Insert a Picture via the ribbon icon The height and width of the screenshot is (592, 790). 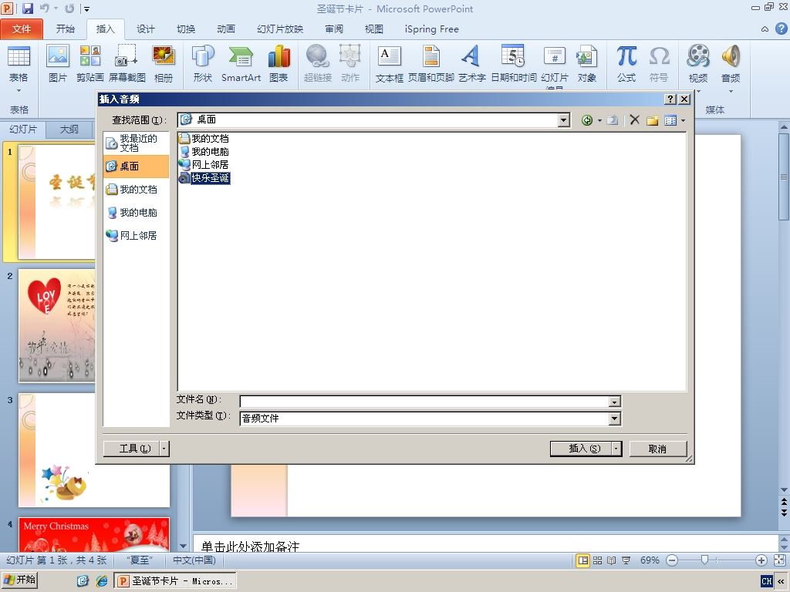[57, 55]
